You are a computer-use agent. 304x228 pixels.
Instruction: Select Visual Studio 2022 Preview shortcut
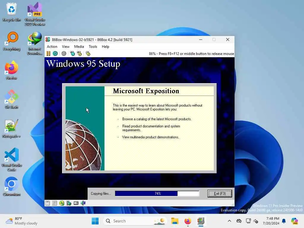(35, 14)
